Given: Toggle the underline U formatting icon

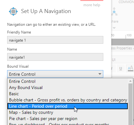Looking at the screenshot, I should (x=121, y=69).
